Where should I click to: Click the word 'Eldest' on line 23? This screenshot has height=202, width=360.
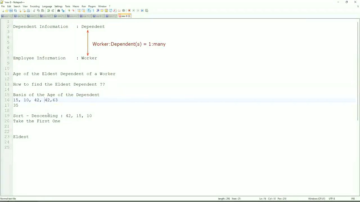[x=21, y=137]
